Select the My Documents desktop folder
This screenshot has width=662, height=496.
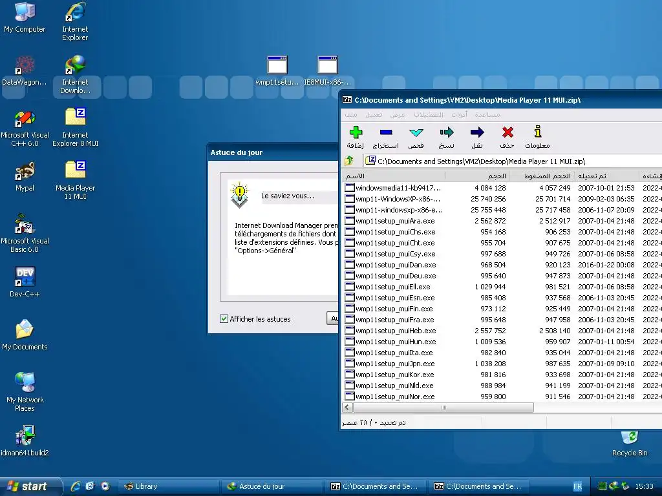25,335
